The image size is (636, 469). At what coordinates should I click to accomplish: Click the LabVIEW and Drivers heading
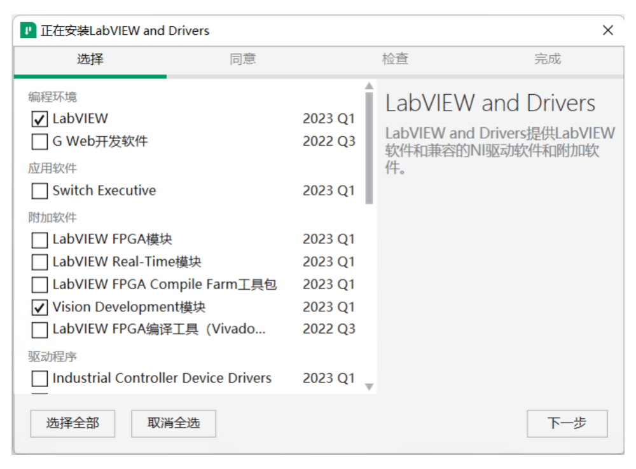tap(490, 103)
